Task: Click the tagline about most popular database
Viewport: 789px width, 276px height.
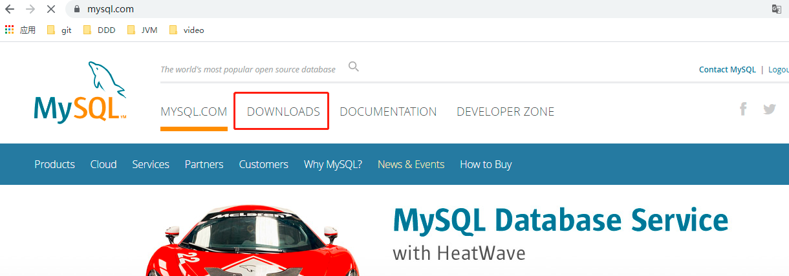Action: [248, 69]
